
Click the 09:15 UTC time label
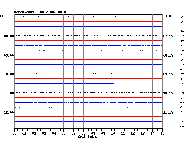[168, 74]
